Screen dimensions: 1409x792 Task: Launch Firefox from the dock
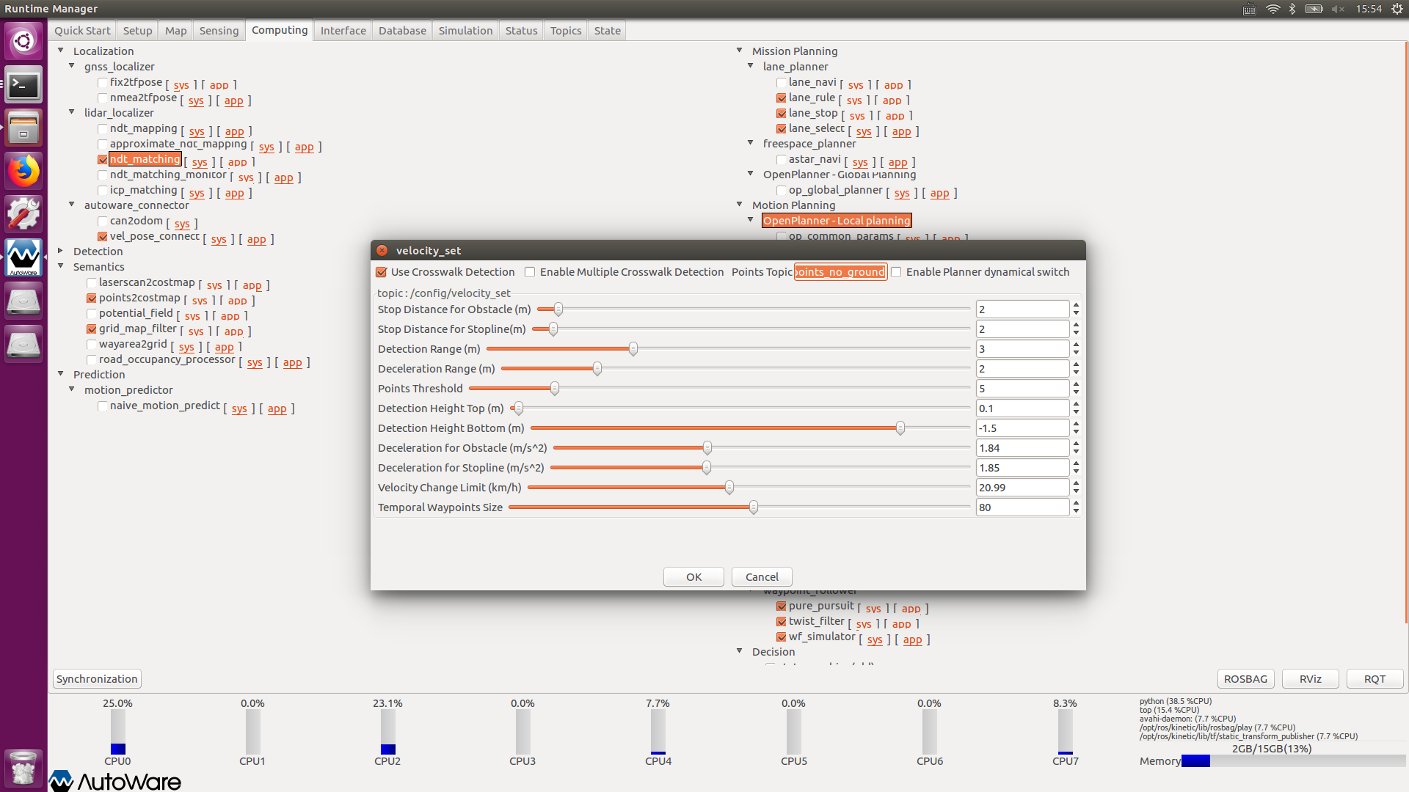pos(23,172)
